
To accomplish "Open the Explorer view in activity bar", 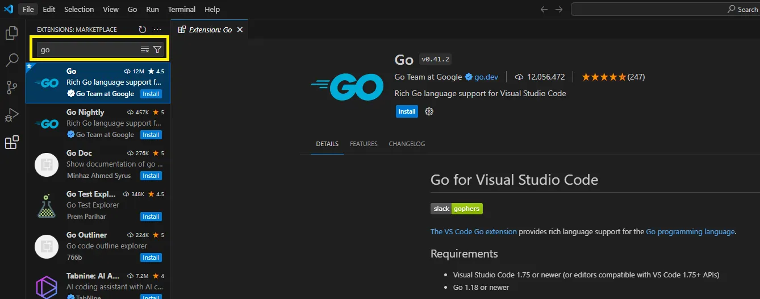I will 11,34.
